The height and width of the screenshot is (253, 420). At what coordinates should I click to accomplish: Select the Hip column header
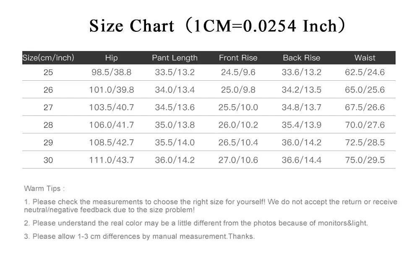112,58
